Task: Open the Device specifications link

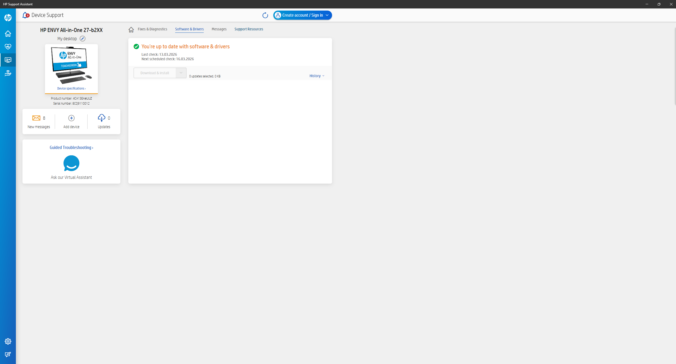Action: click(71, 88)
